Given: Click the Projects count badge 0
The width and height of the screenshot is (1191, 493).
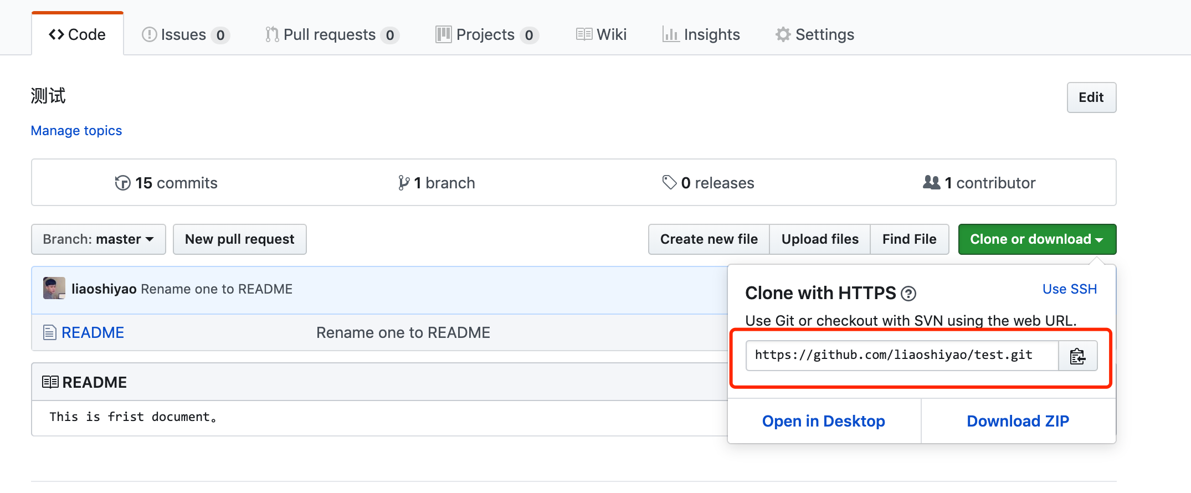Looking at the screenshot, I should point(529,35).
